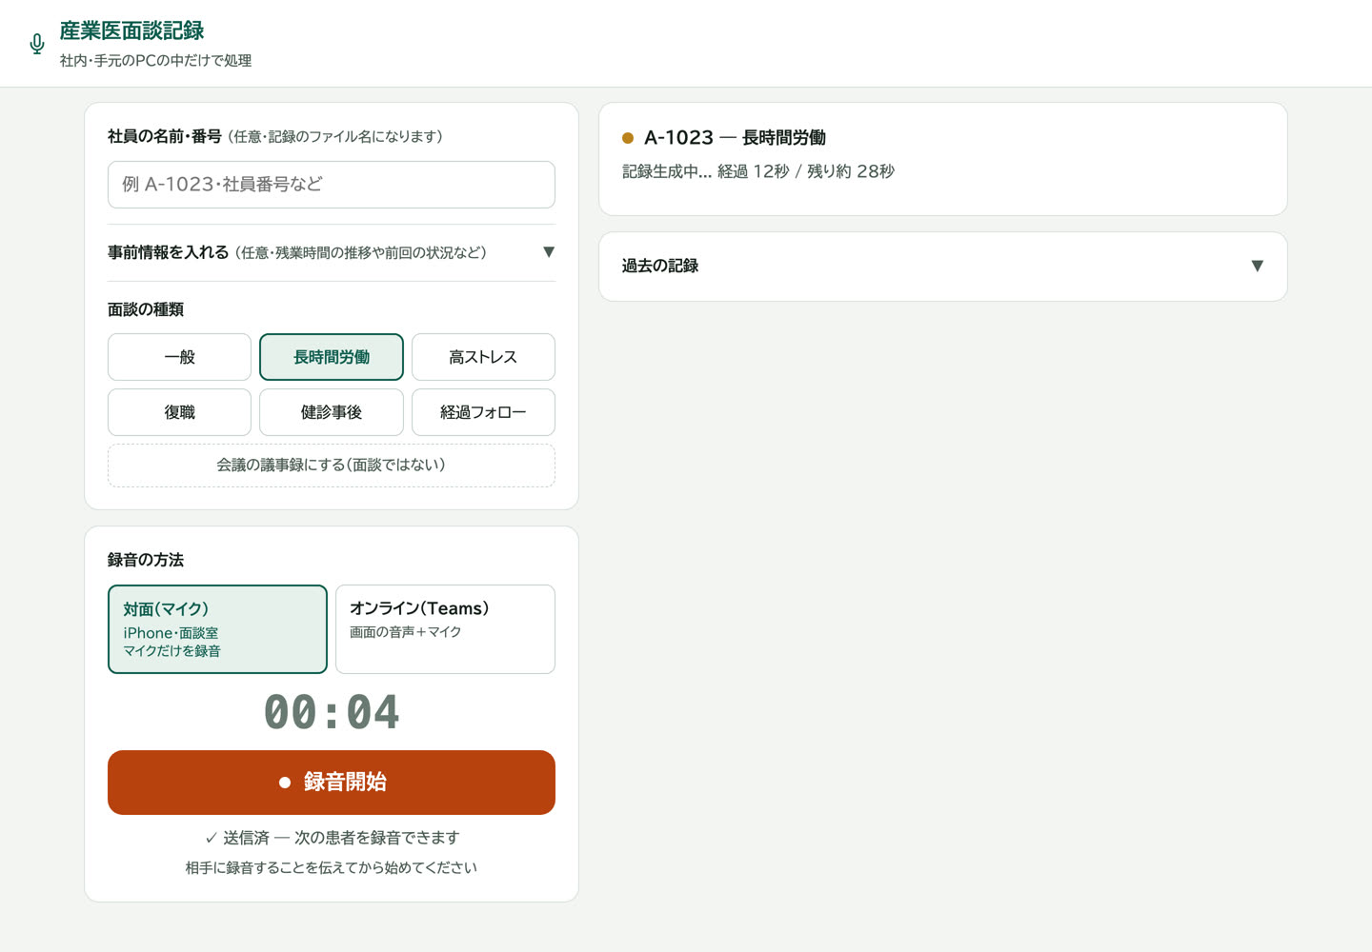Viewport: 1372px width, 952px height.
Task: Click the 面談の種類 section label
Action: 146,309
